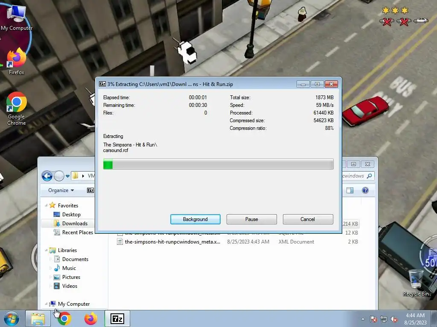Open the Organize menu

(x=61, y=190)
